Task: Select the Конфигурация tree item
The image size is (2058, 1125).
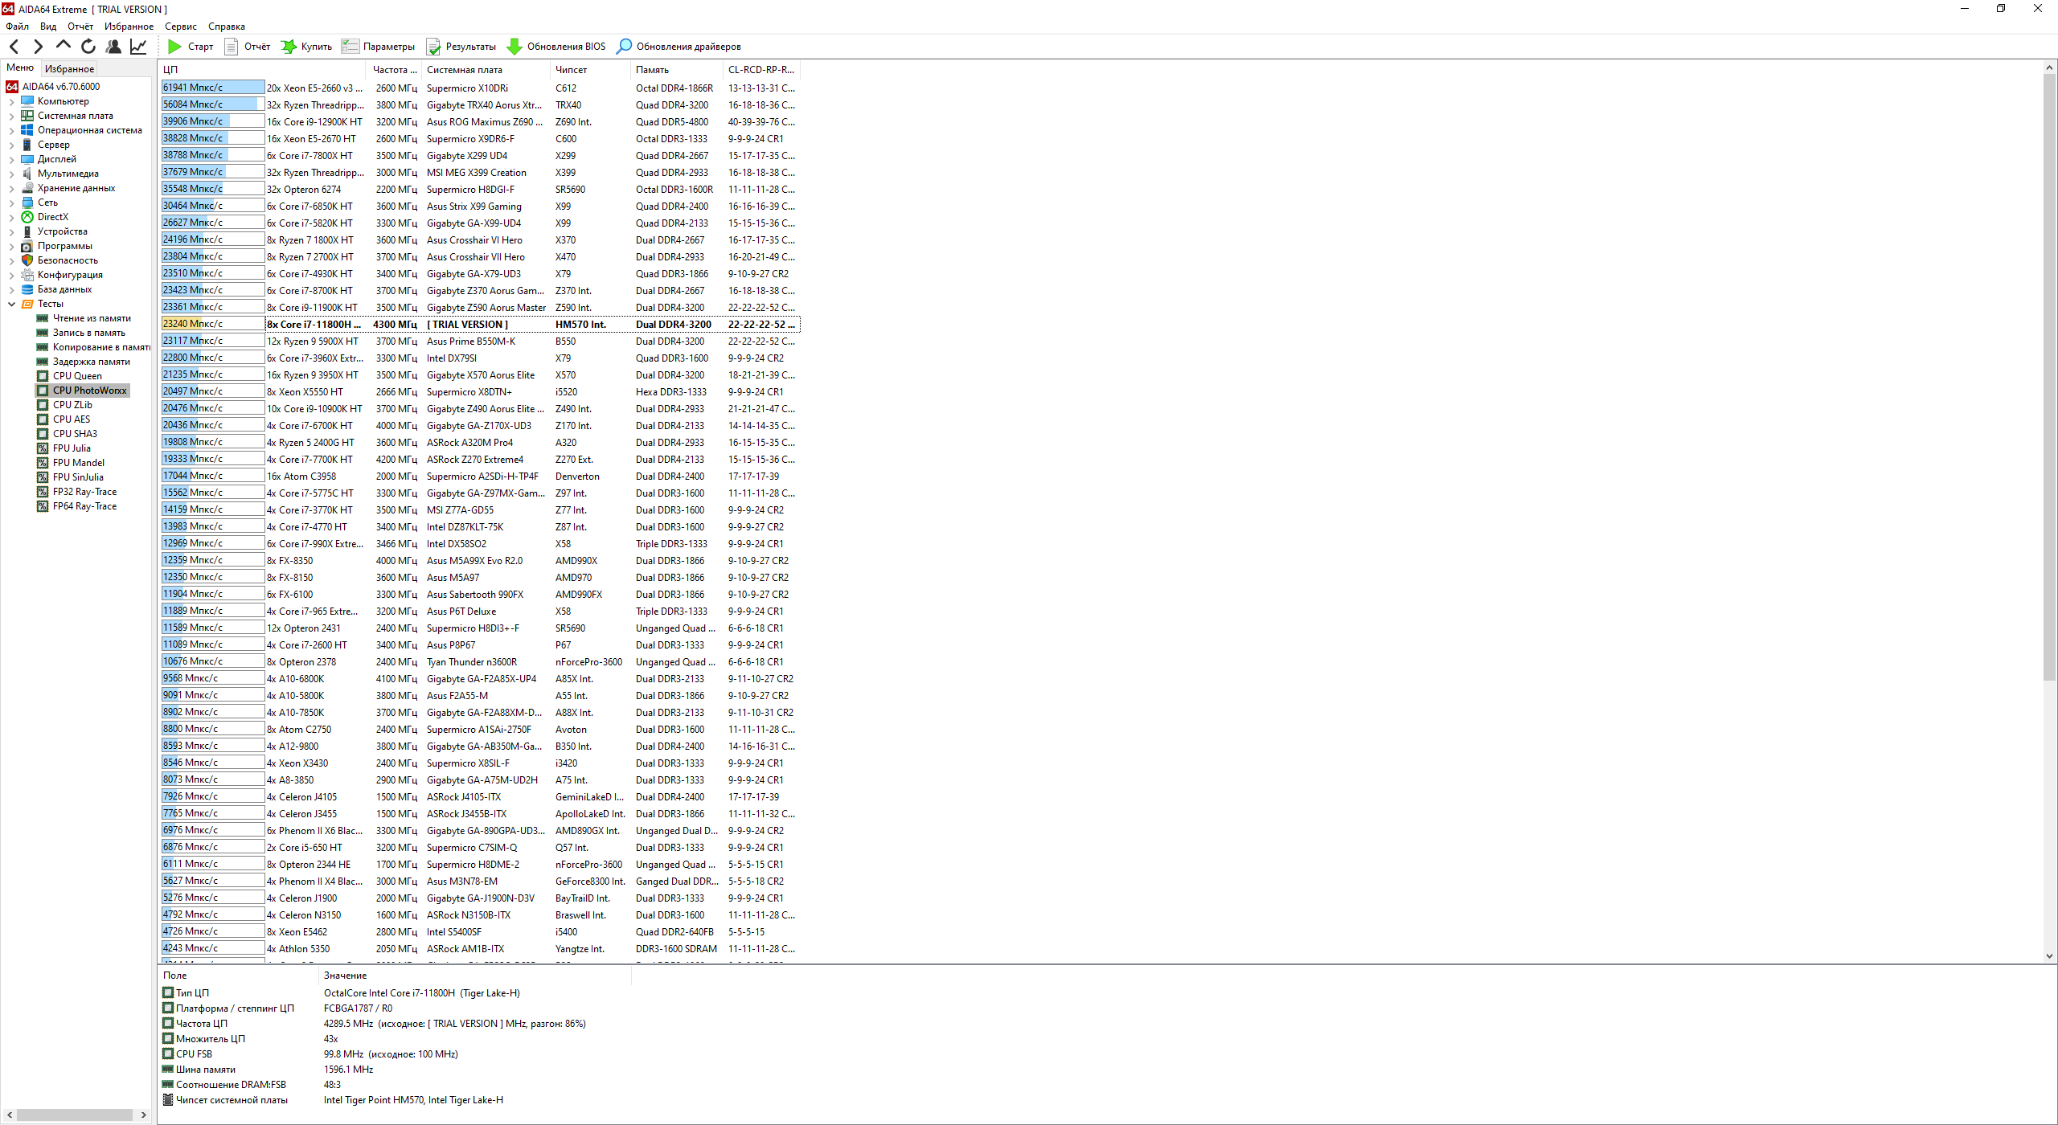Action: click(70, 275)
